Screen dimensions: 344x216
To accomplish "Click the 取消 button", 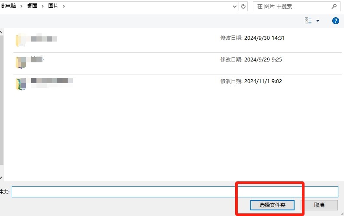I will pos(319,205).
